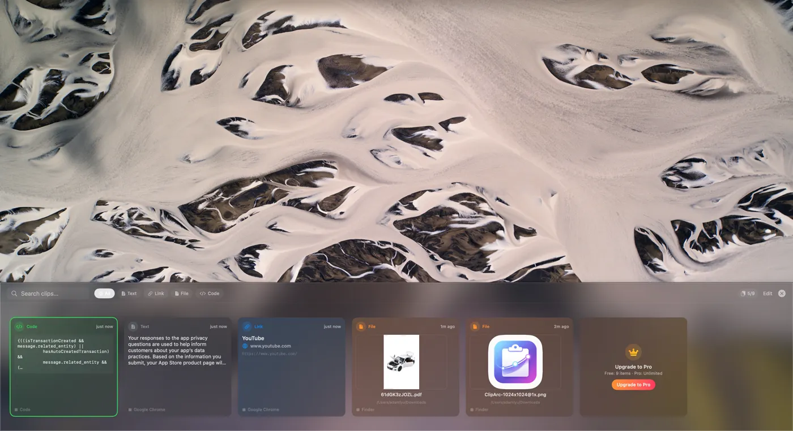Click Edit in the top right corner
Screen dimensions: 793x431
coord(768,293)
